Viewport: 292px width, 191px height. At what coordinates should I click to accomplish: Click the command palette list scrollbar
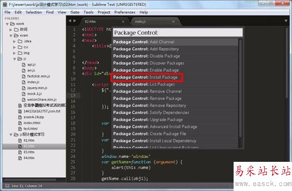click(x=240, y=88)
